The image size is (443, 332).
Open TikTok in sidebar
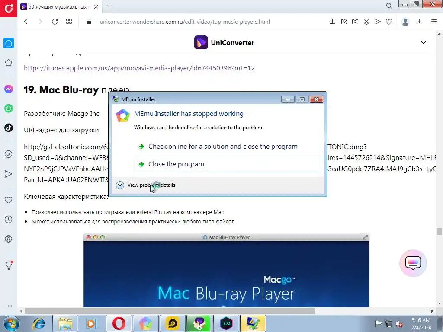point(9,128)
